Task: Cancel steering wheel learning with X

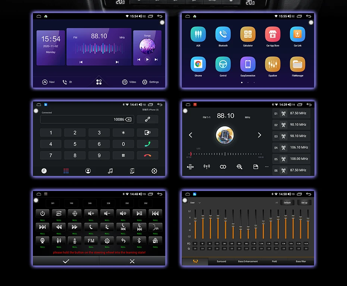Action: (132, 261)
